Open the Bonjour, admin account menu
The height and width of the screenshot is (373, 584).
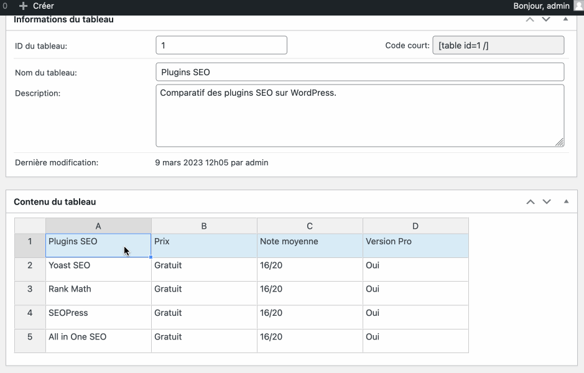tap(541, 6)
